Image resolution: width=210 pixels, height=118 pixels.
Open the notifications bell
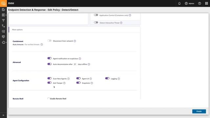point(179,4)
